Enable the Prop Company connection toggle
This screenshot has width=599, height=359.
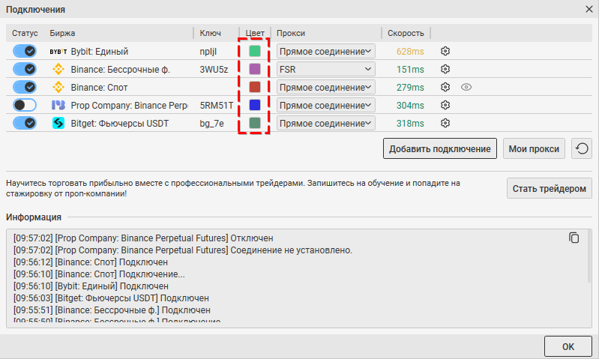click(x=25, y=105)
